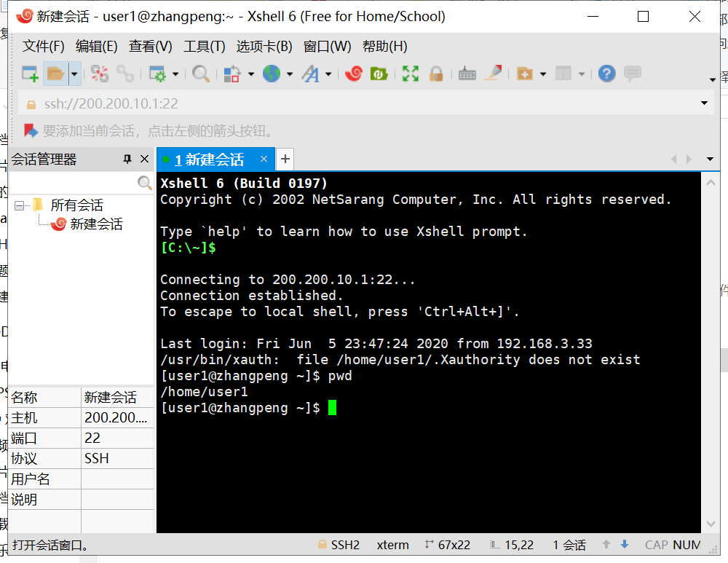The image size is (728, 563).
Task: Click the layout grid toolbar icon
Action: point(563,74)
